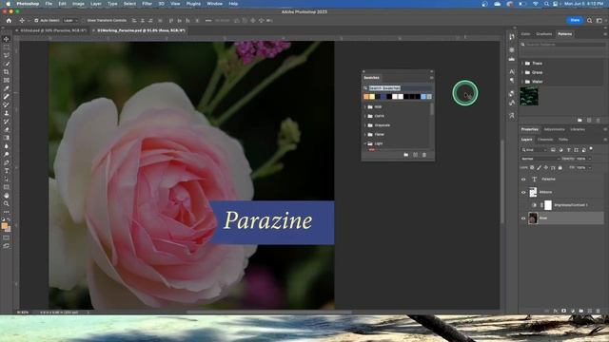Collapse the Light swatch group
The image size is (609, 342).
tap(365, 143)
